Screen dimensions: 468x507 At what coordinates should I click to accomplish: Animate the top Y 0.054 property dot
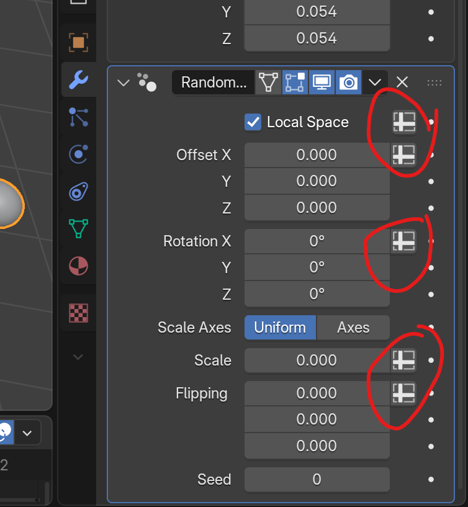pos(431,12)
